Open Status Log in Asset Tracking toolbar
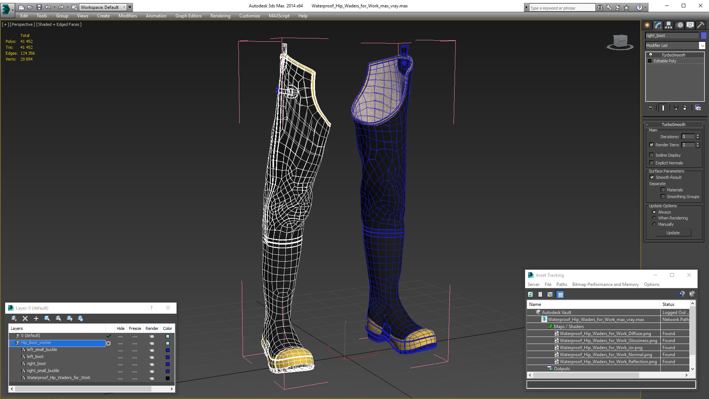The width and height of the screenshot is (709, 399). coord(540,294)
